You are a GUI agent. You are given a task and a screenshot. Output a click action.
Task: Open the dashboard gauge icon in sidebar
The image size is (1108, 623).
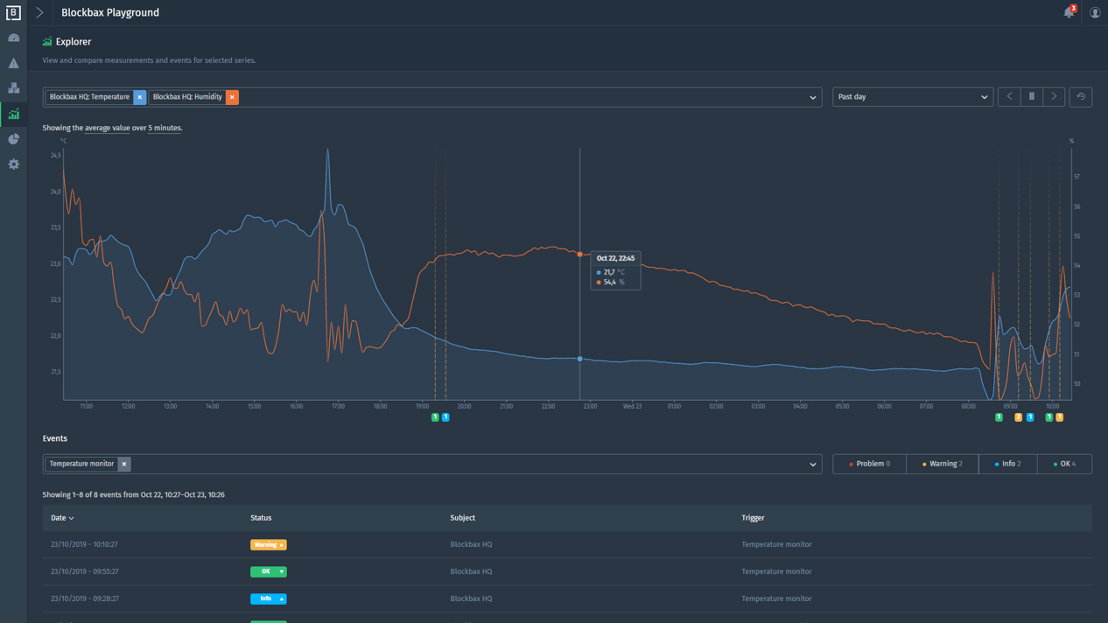(13, 38)
